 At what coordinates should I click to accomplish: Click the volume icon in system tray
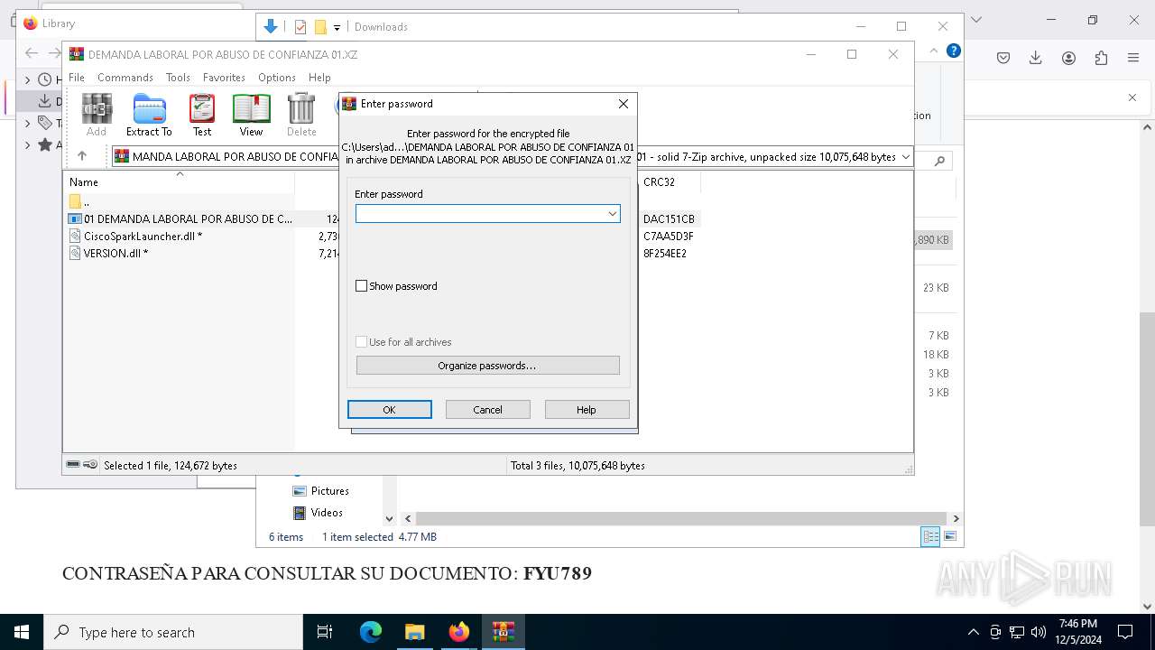coord(1039,632)
